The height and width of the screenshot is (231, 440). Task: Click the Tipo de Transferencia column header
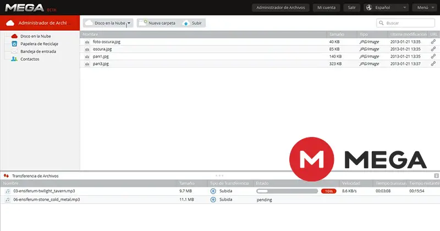(x=229, y=183)
